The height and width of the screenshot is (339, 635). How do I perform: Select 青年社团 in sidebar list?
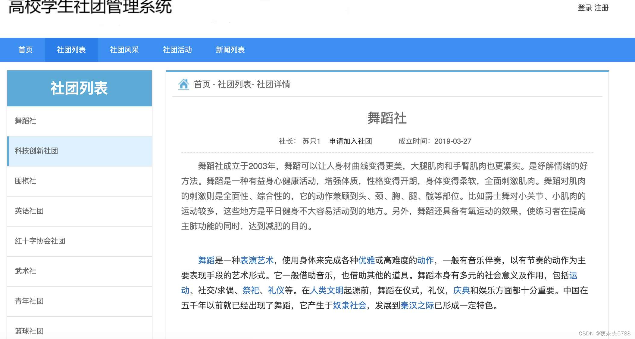pyautogui.click(x=80, y=301)
